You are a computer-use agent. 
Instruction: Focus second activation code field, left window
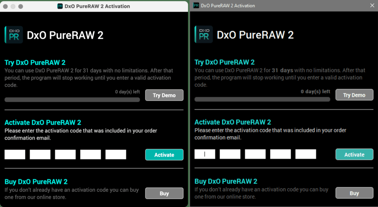[x=40, y=155]
